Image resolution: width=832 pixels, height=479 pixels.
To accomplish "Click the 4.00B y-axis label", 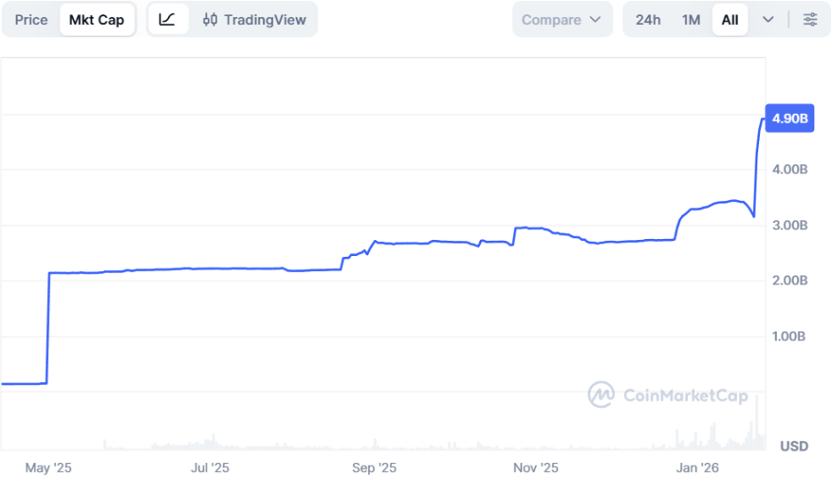I will (x=789, y=170).
